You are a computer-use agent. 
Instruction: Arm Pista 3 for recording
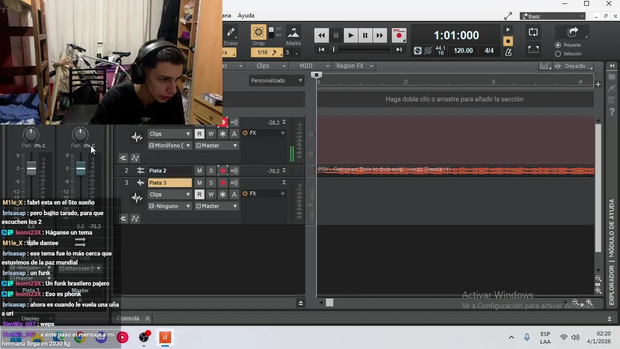click(223, 183)
